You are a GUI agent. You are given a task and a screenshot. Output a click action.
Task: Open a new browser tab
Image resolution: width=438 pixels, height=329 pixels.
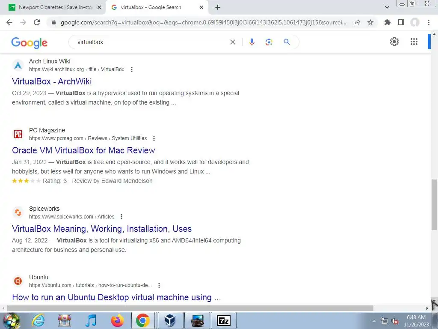point(218,8)
